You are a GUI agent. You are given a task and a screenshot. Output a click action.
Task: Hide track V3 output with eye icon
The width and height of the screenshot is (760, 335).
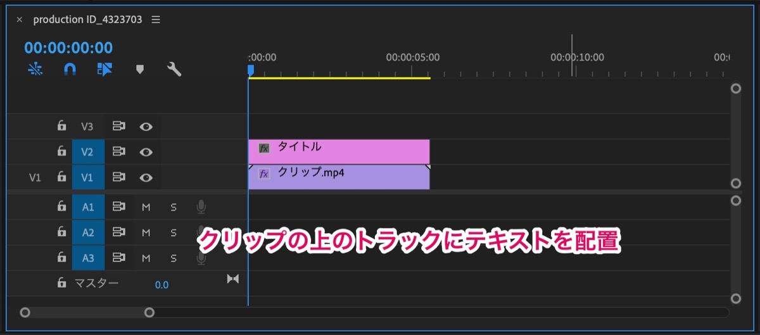tap(146, 126)
